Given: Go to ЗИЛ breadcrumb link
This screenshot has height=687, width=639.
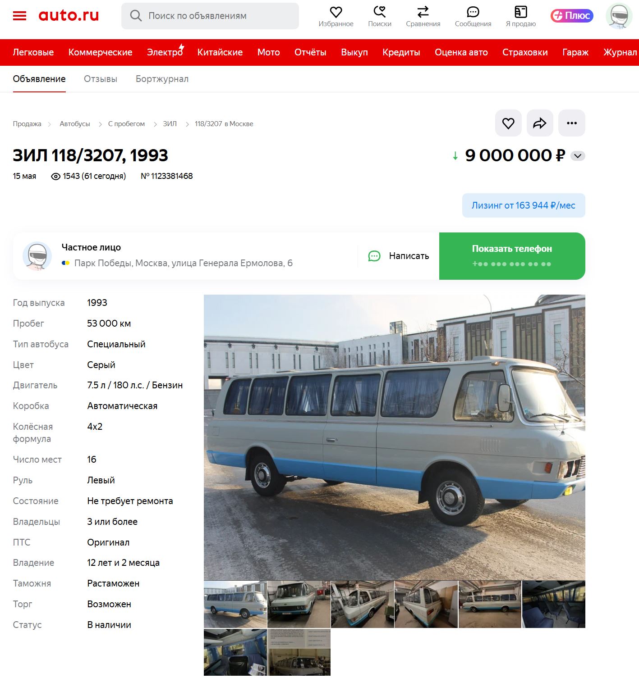Looking at the screenshot, I should [x=170, y=124].
